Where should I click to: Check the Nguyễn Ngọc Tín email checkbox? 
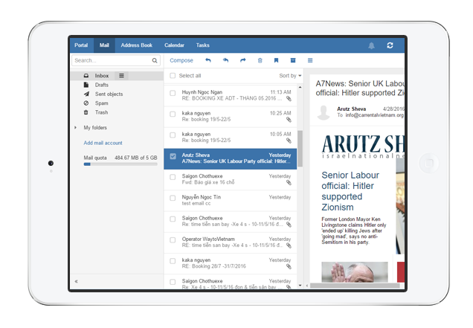(173, 198)
